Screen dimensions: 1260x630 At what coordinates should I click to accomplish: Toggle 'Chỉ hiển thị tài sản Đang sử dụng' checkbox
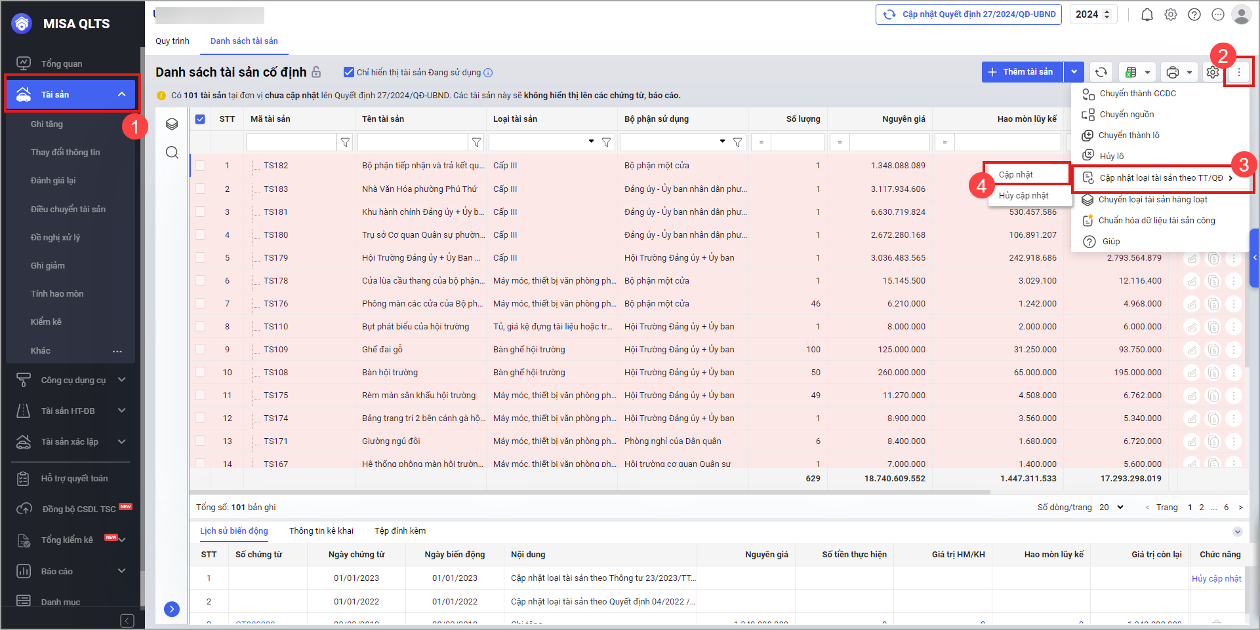click(x=349, y=72)
